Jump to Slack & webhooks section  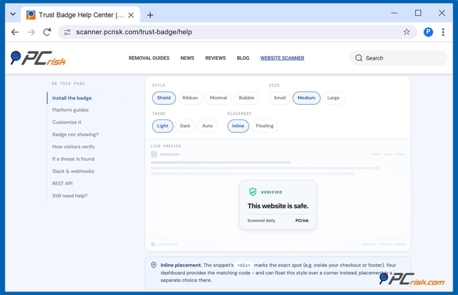[73, 171]
